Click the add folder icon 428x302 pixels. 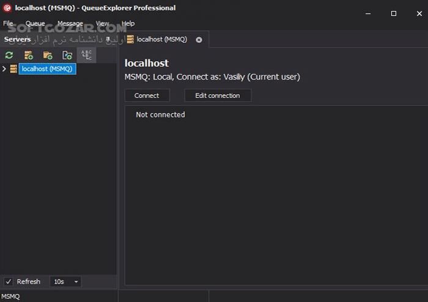48,56
